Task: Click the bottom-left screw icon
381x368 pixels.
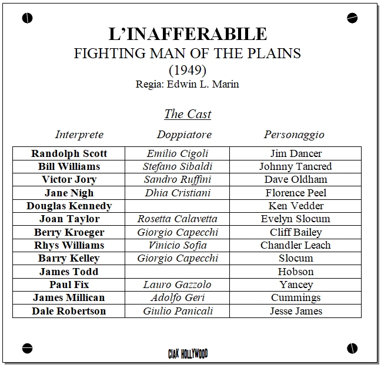Action: [x=27, y=347]
